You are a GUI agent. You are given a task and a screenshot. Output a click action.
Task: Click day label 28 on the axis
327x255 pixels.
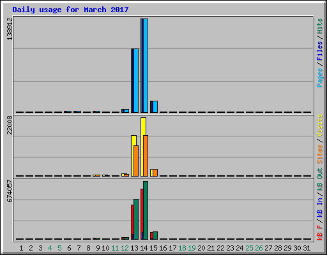pyautogui.click(x=278, y=248)
